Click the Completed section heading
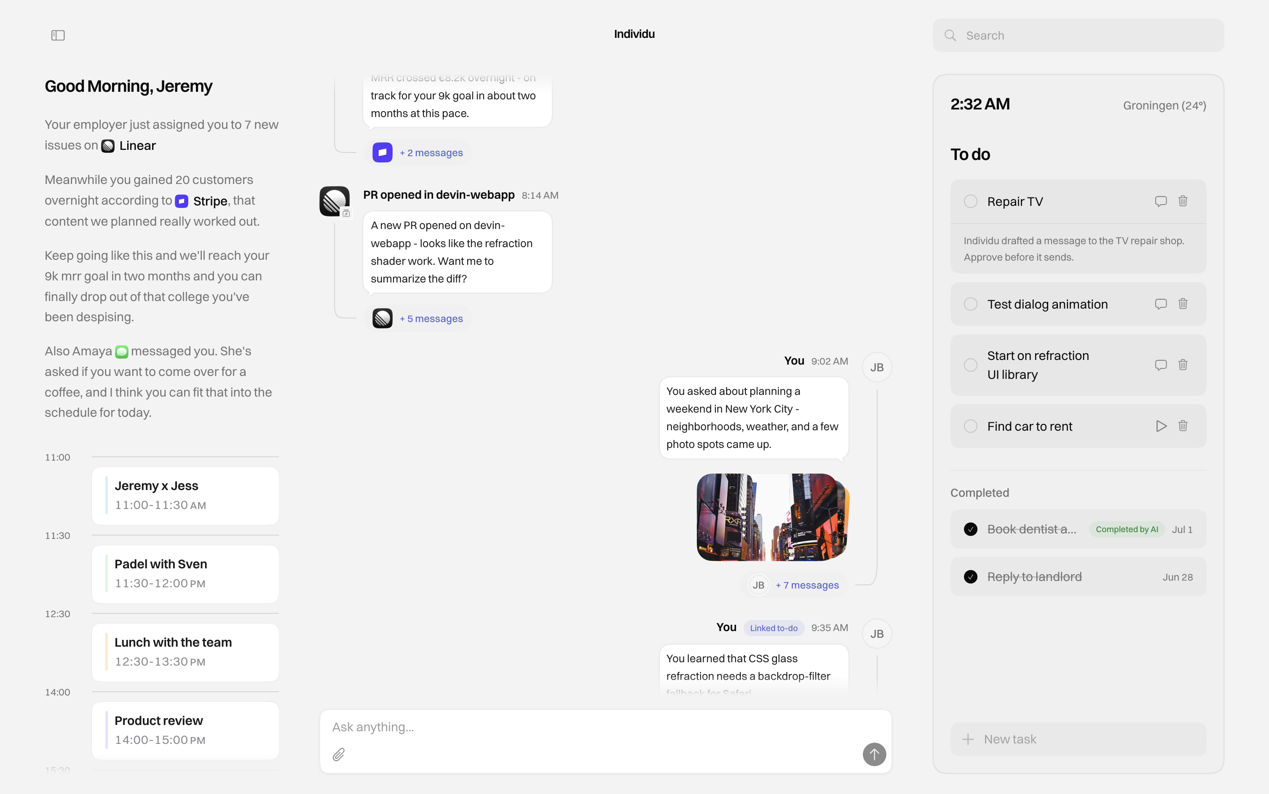This screenshot has width=1269, height=794. 980,493
